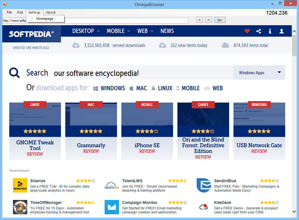Focus the URL address field

(95, 21)
